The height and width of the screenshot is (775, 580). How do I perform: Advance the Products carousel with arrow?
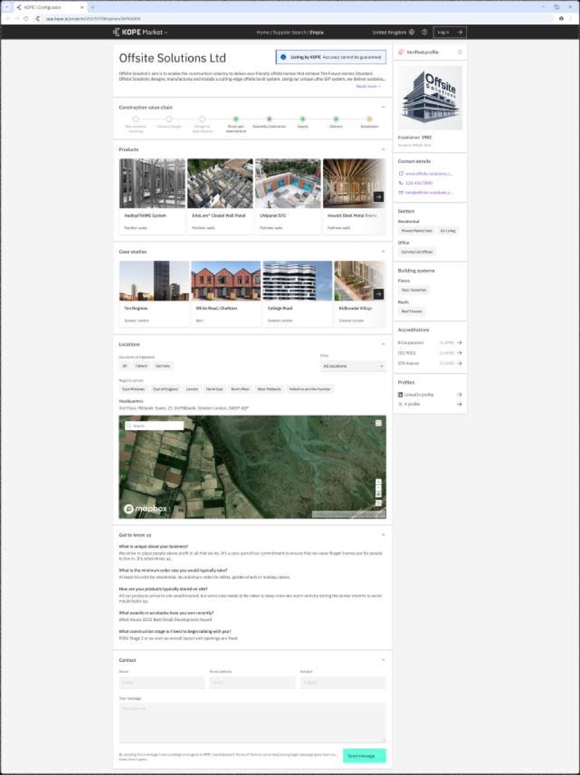point(378,197)
